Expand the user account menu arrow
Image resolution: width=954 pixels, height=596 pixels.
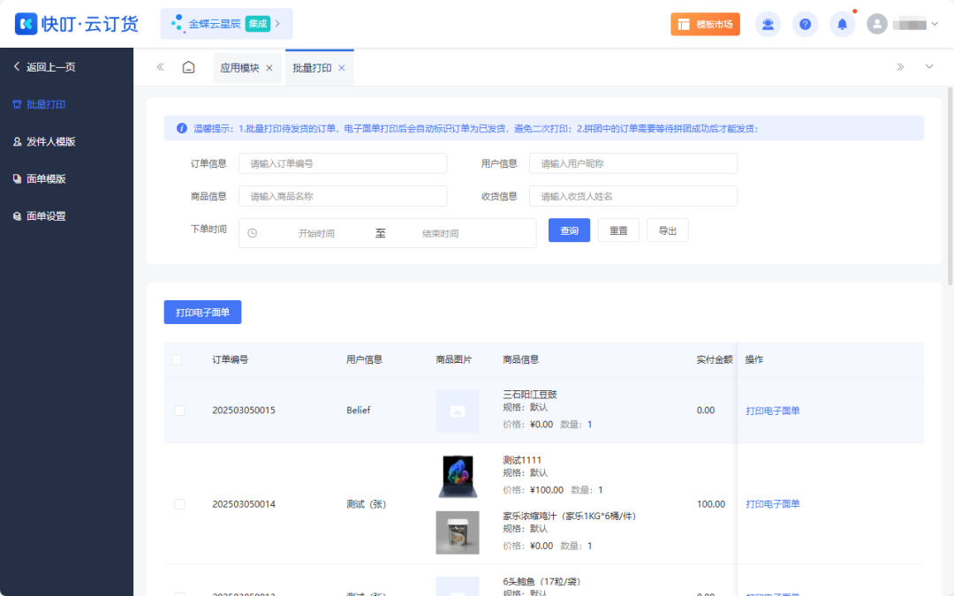pos(935,24)
